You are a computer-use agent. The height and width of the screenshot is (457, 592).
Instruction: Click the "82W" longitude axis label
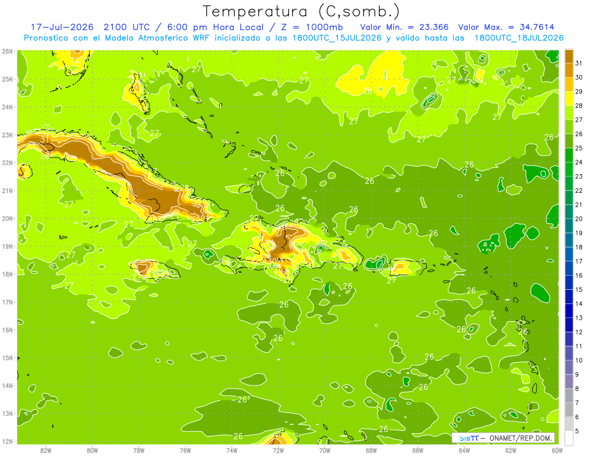pyautogui.click(x=46, y=451)
